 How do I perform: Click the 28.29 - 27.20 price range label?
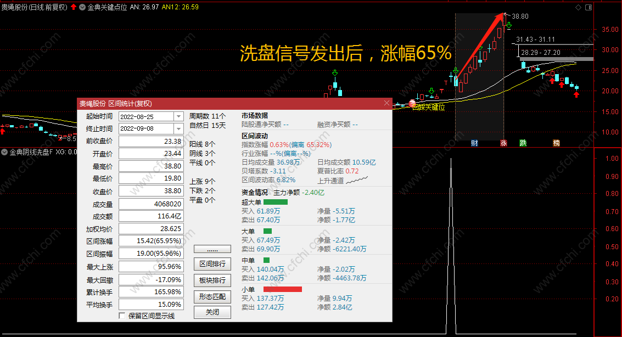click(541, 52)
